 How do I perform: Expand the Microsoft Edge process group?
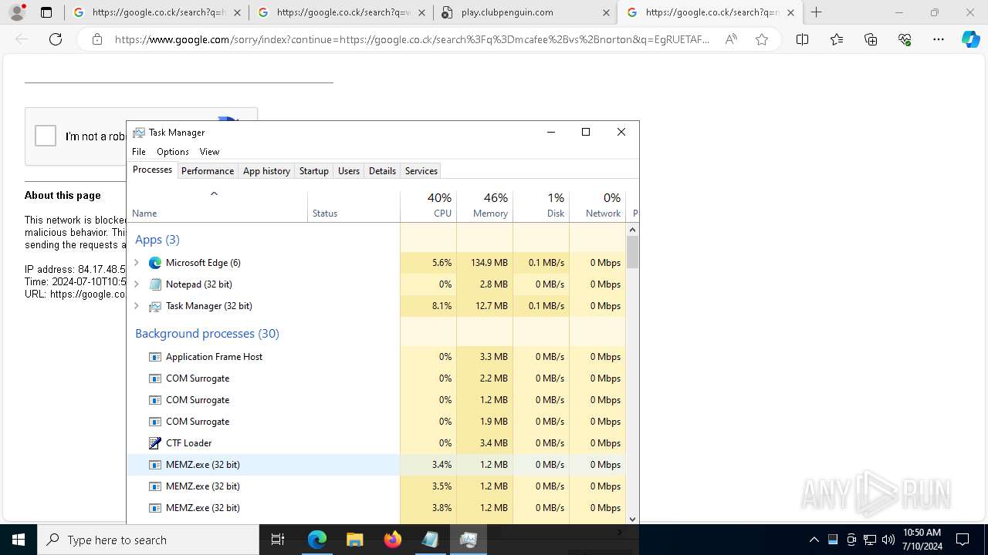[x=137, y=263]
